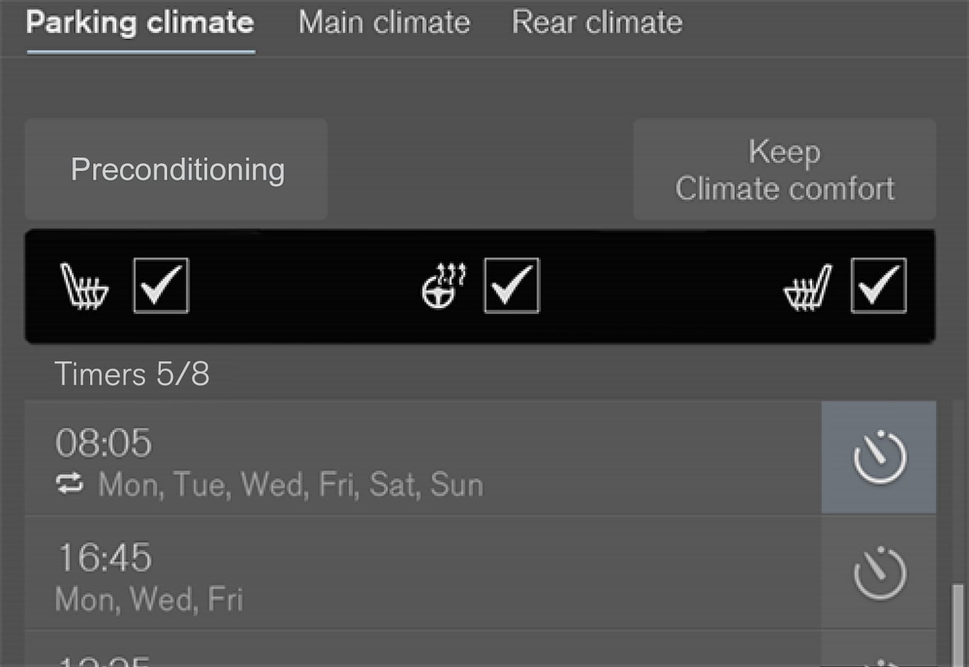Click the timer list scrollbar
This screenshot has height=667, width=969.
[958, 624]
